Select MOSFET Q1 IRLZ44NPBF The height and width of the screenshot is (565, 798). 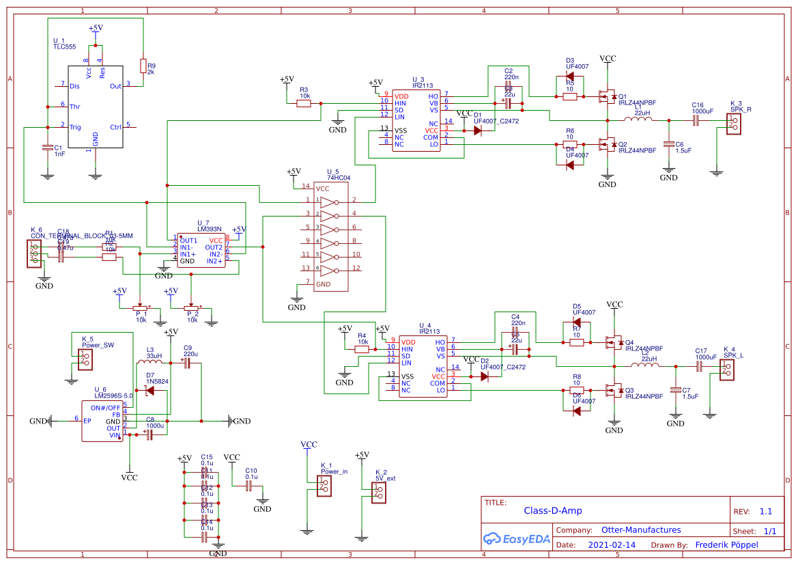608,98
